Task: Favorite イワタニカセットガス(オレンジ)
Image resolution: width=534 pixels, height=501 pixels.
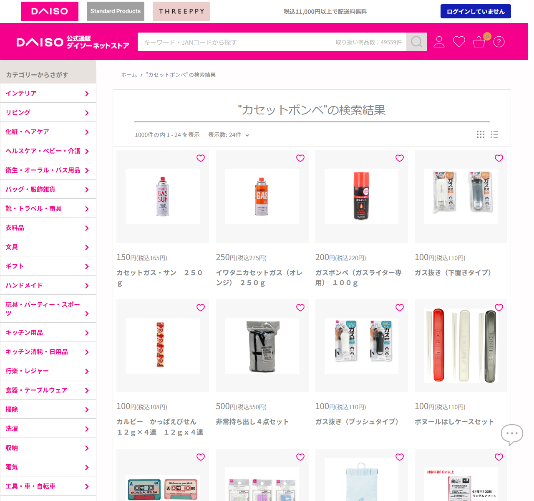Action: [x=300, y=158]
